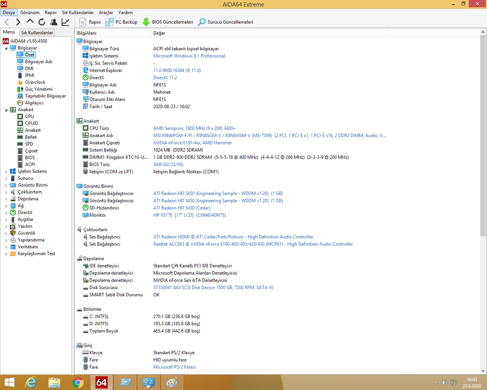Click the scroll down arrow of the list
The width and height of the screenshot is (487, 390).
[x=483, y=371]
